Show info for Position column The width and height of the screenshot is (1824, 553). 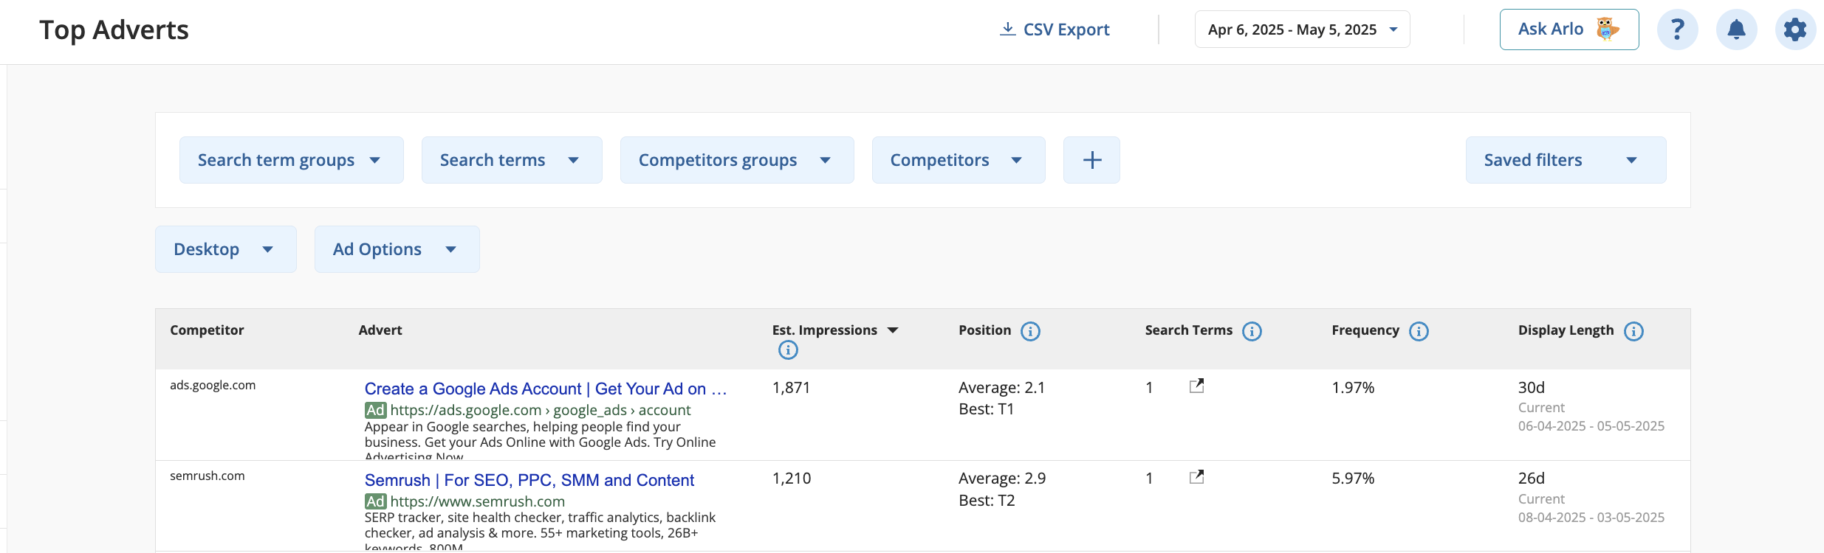coord(1030,331)
